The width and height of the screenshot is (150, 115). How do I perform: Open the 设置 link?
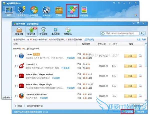(x=138, y=40)
